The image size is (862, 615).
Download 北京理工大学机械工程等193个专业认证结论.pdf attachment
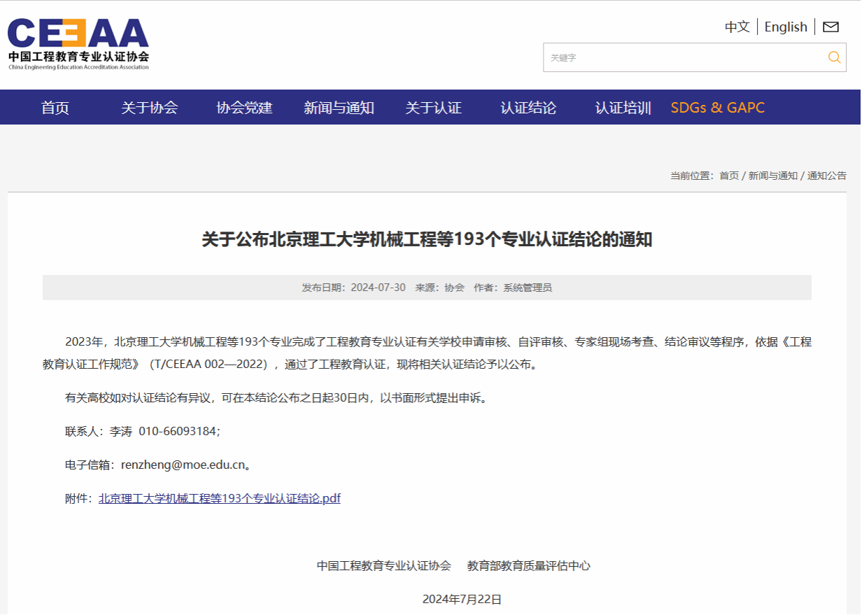click(220, 499)
